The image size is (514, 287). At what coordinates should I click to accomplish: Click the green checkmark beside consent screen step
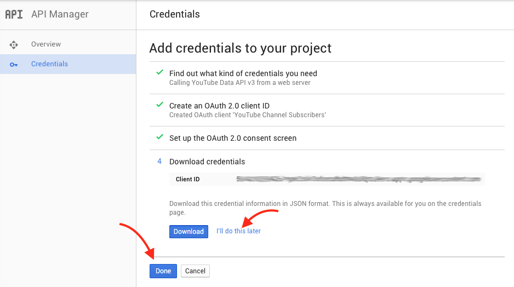click(159, 136)
